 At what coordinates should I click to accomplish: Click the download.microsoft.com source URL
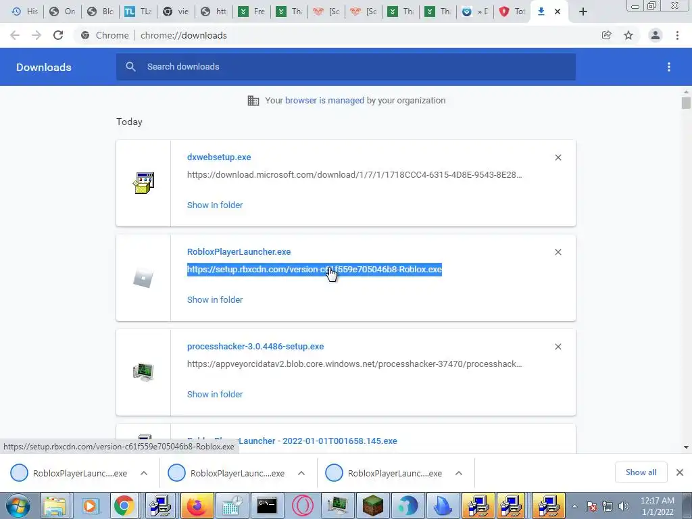pos(354,175)
